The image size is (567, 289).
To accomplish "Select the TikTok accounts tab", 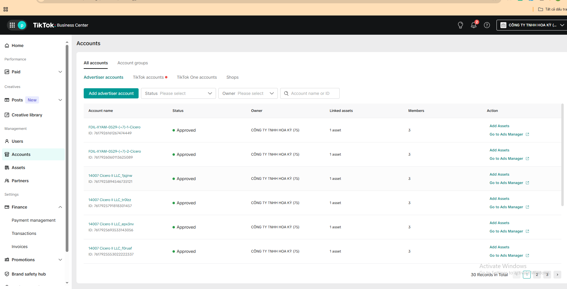I will pyautogui.click(x=148, y=77).
